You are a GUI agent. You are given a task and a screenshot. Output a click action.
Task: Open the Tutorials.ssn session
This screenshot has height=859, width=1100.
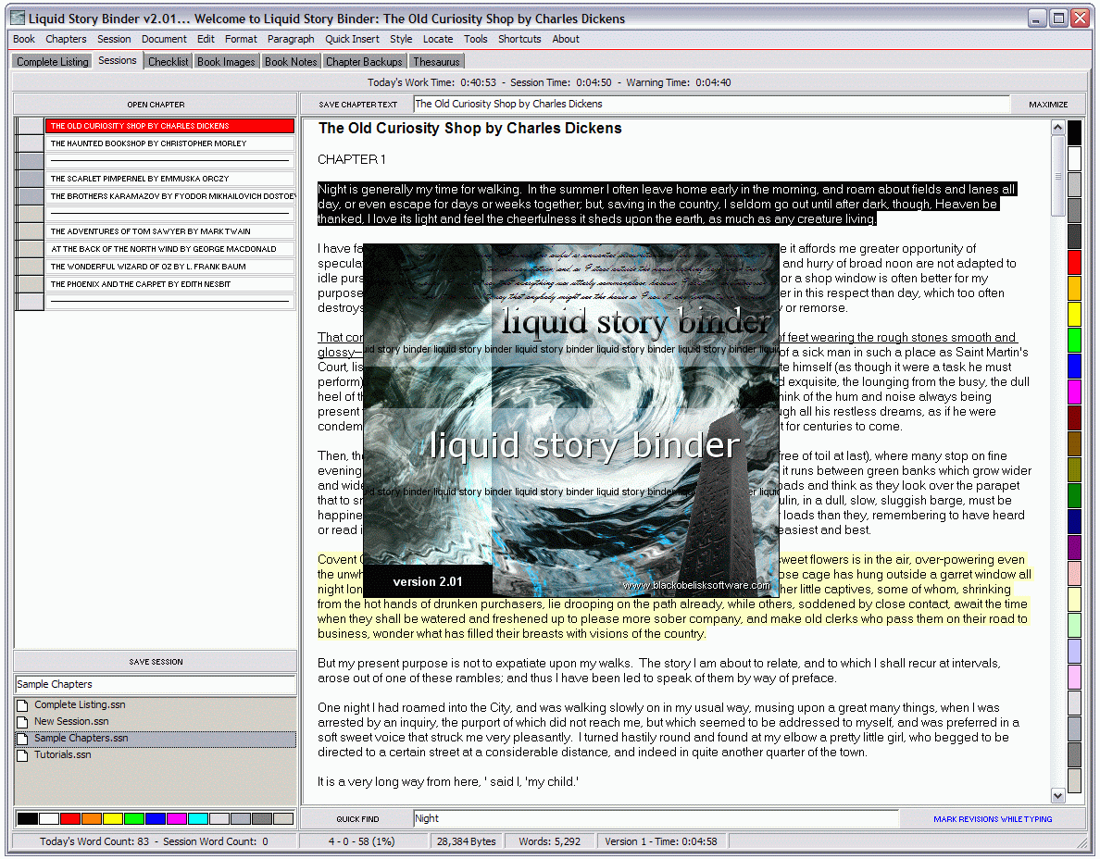pyautogui.click(x=155, y=756)
